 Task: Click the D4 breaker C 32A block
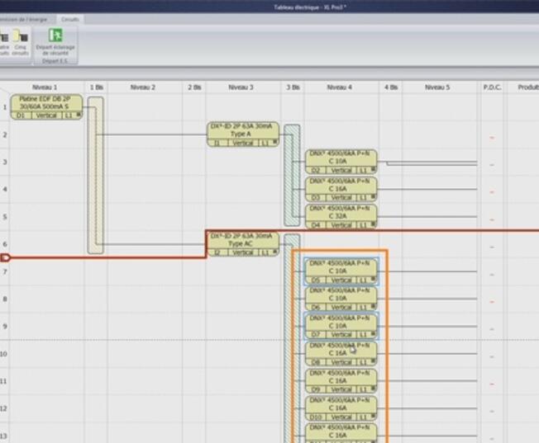341,212
